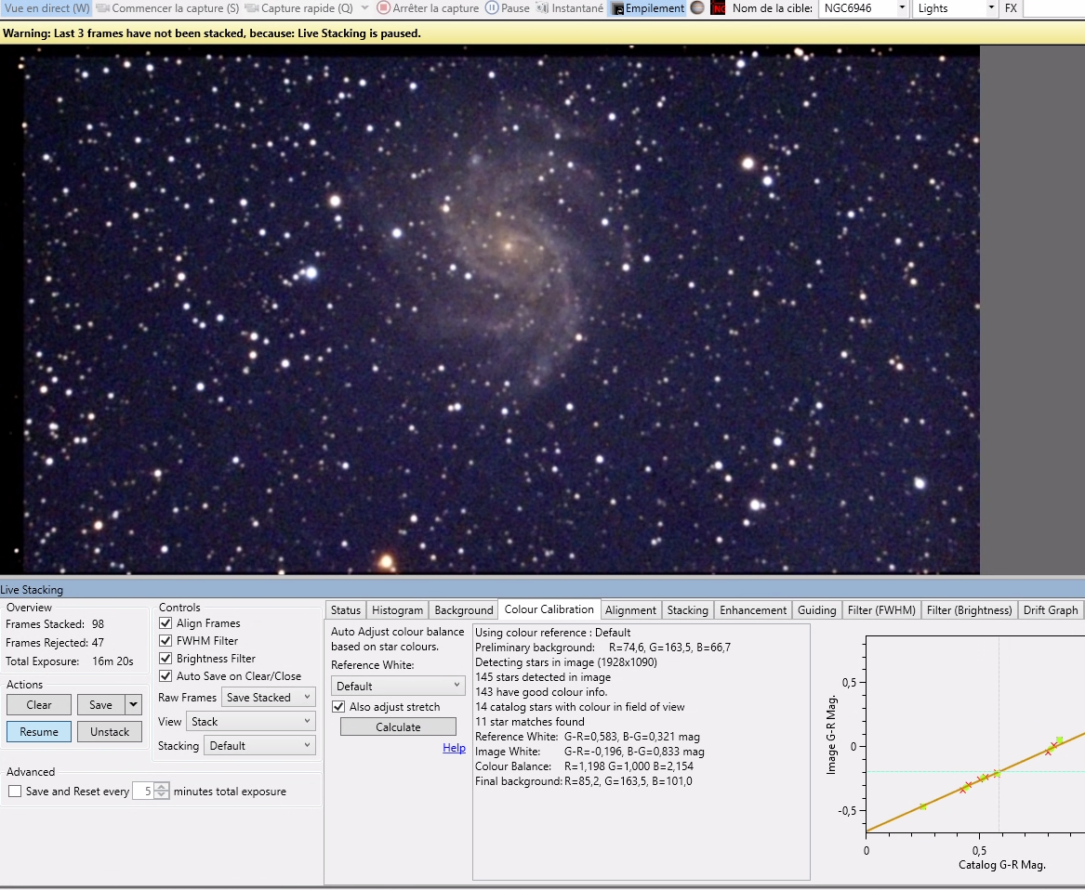
Task: Switch to the Enhancement tab
Action: pos(753,610)
